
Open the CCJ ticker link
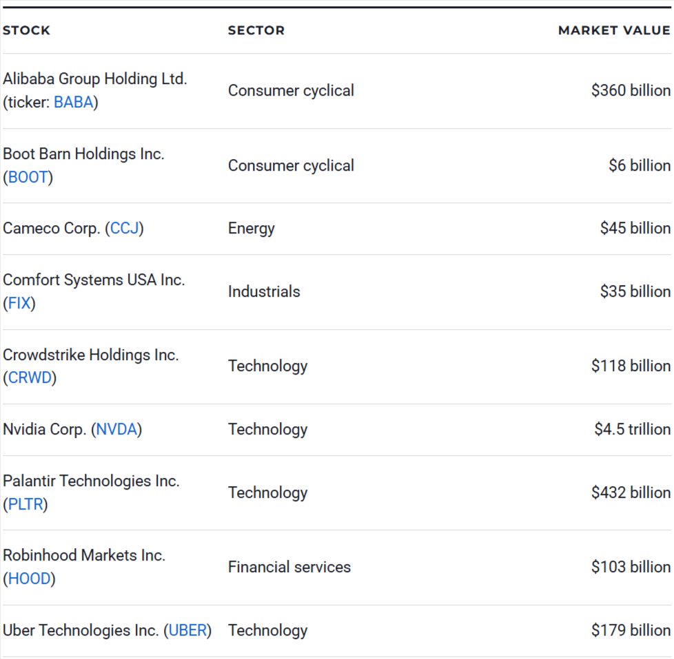(x=125, y=228)
